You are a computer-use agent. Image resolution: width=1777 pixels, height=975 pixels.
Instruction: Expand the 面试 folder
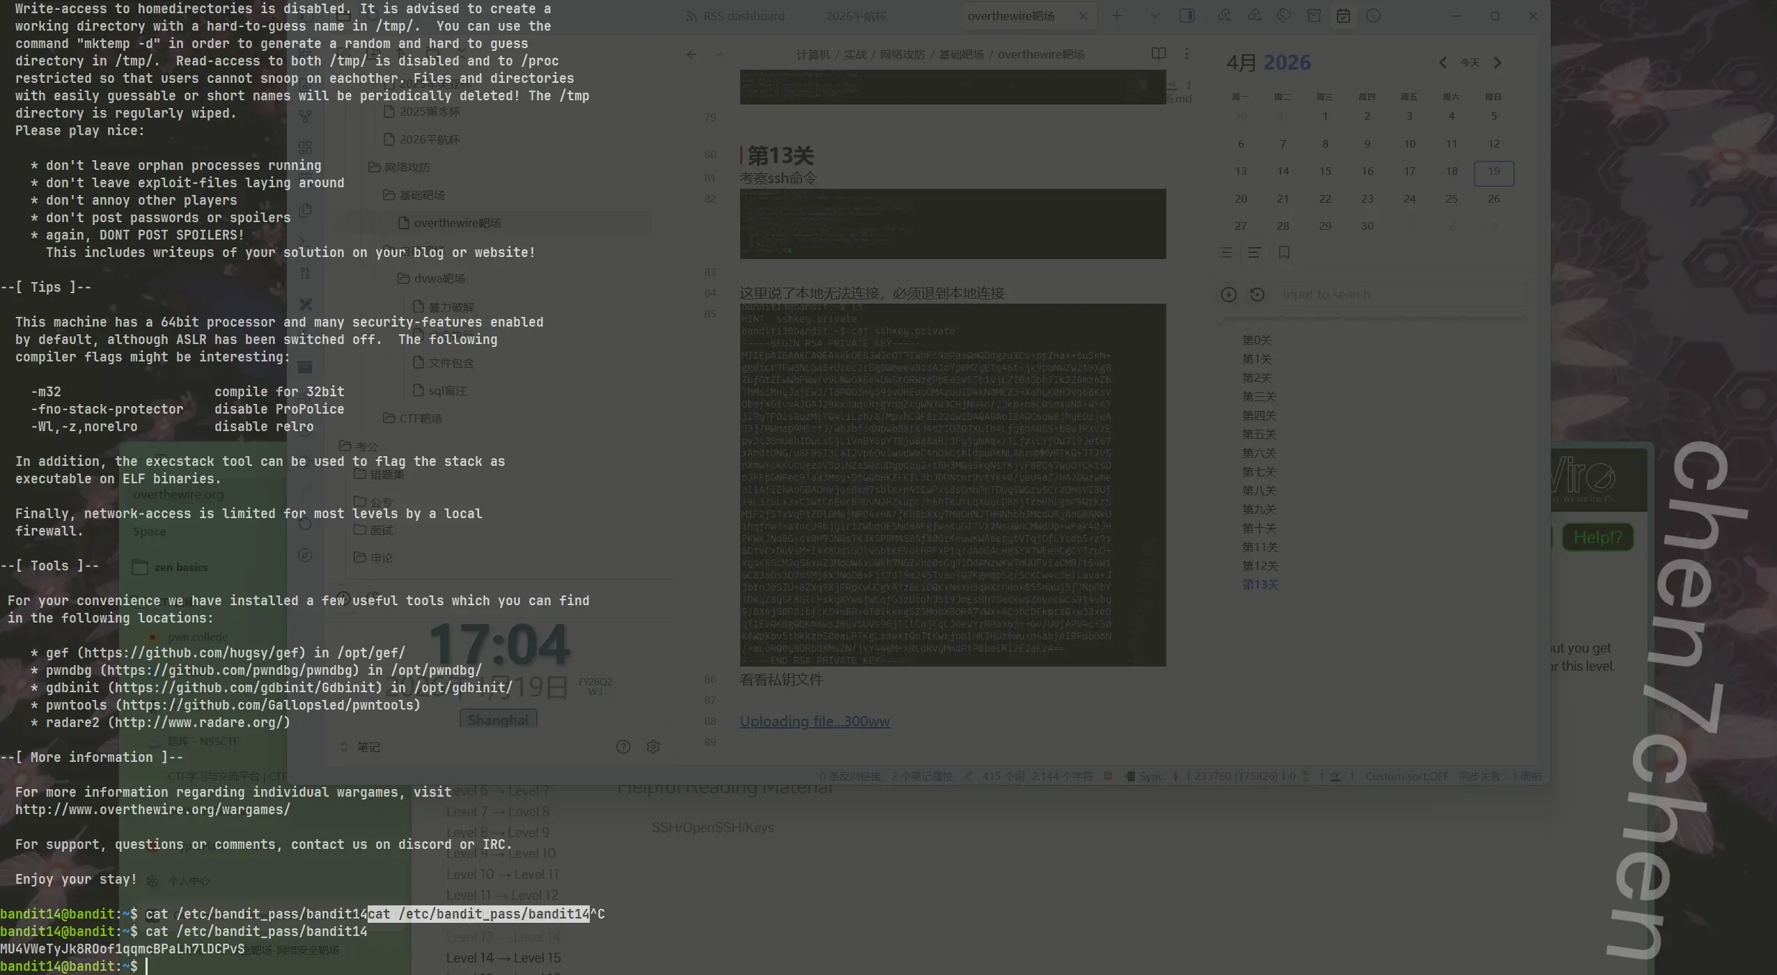(381, 530)
